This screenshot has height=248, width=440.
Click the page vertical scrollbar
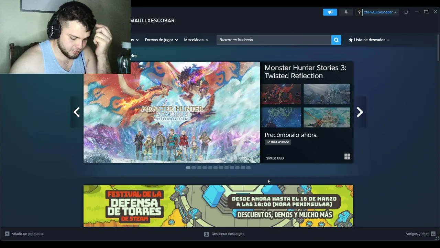point(438,48)
